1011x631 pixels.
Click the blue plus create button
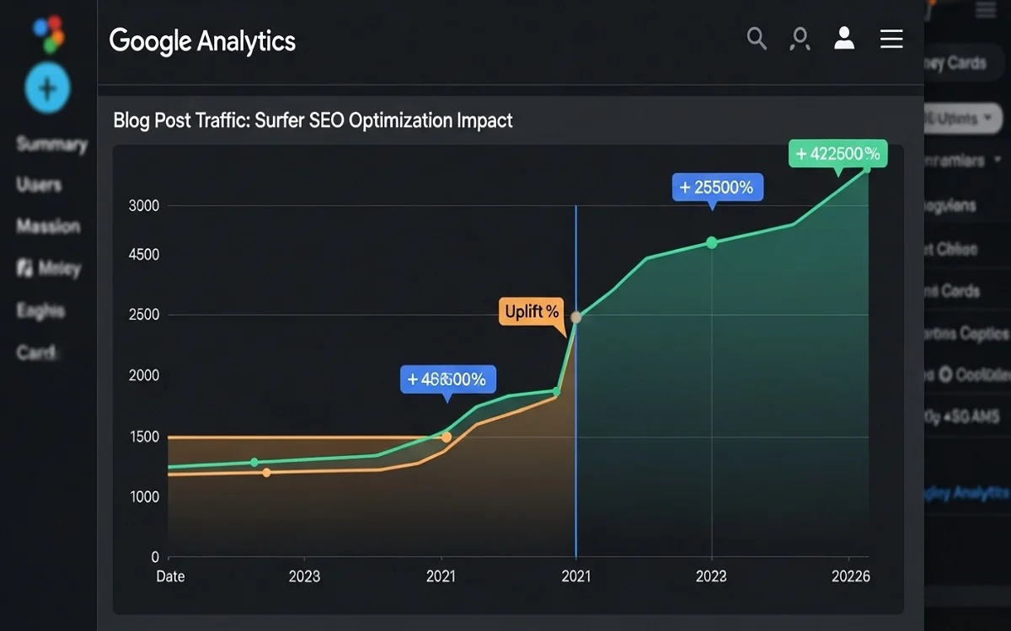pyautogui.click(x=47, y=87)
